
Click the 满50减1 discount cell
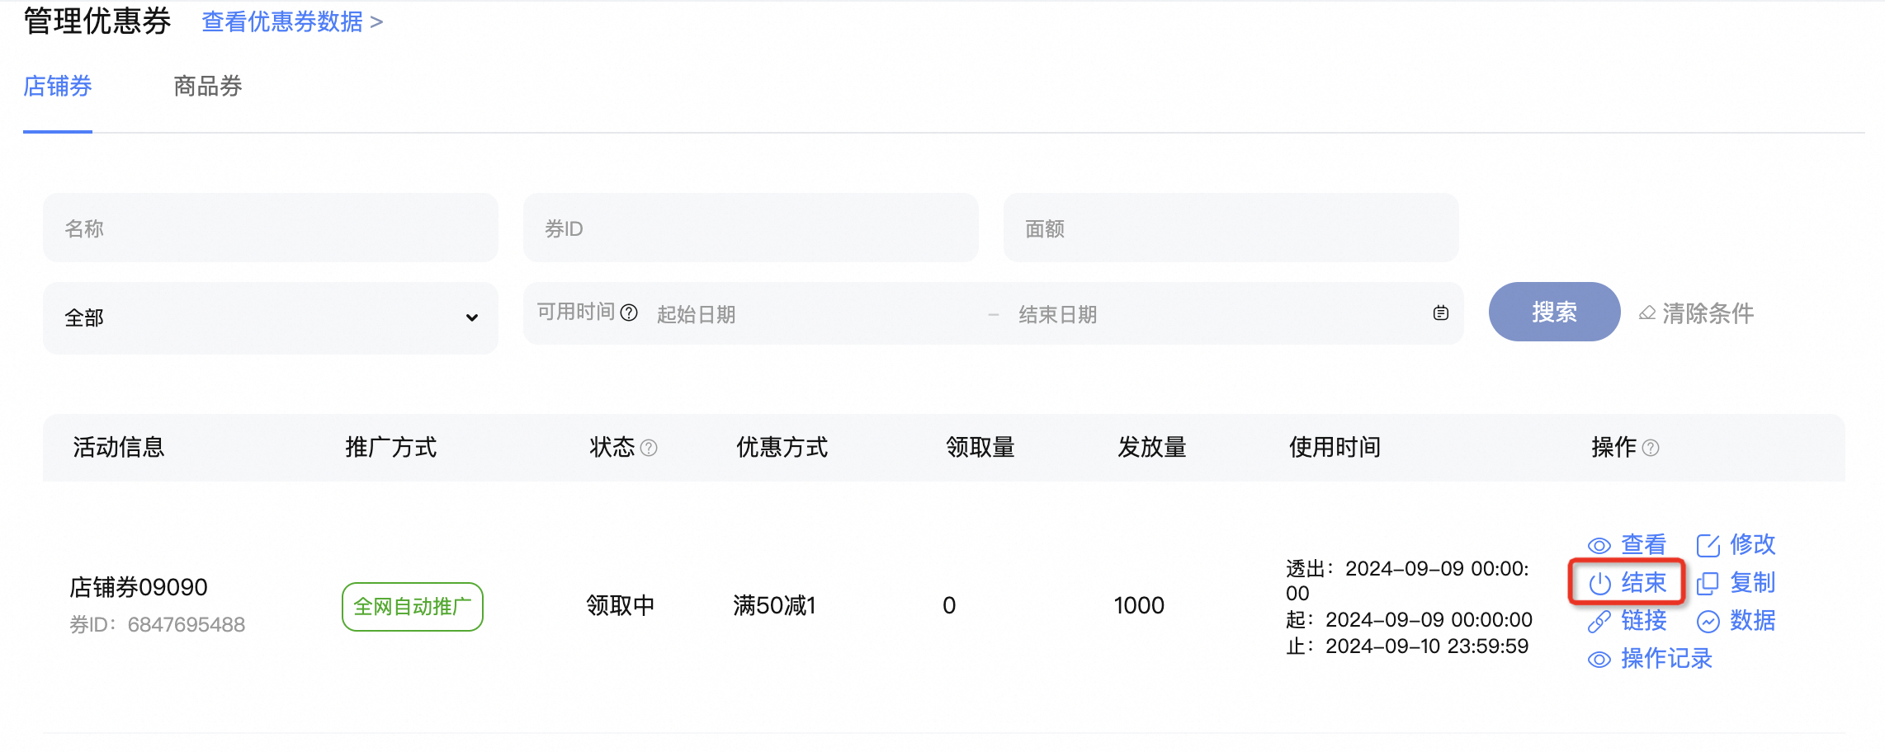click(775, 606)
